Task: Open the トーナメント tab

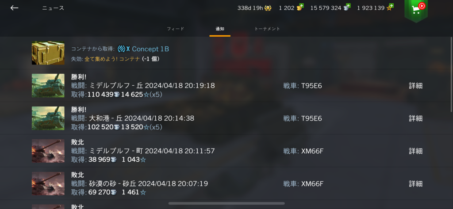Action: coord(267,29)
